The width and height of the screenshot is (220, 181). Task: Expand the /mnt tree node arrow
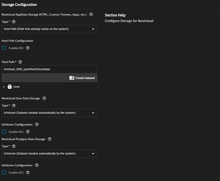coord(4,87)
